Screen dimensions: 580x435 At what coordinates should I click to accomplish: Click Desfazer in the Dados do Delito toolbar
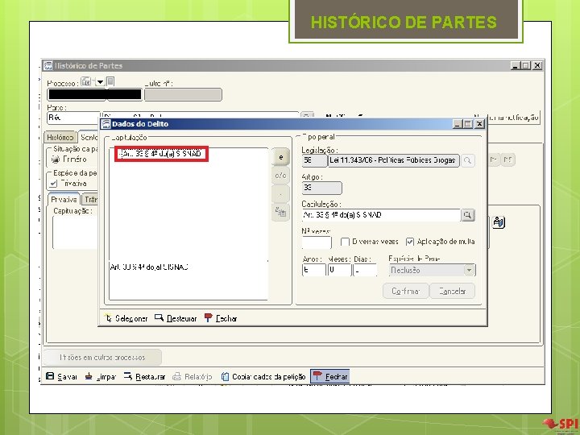point(176,318)
